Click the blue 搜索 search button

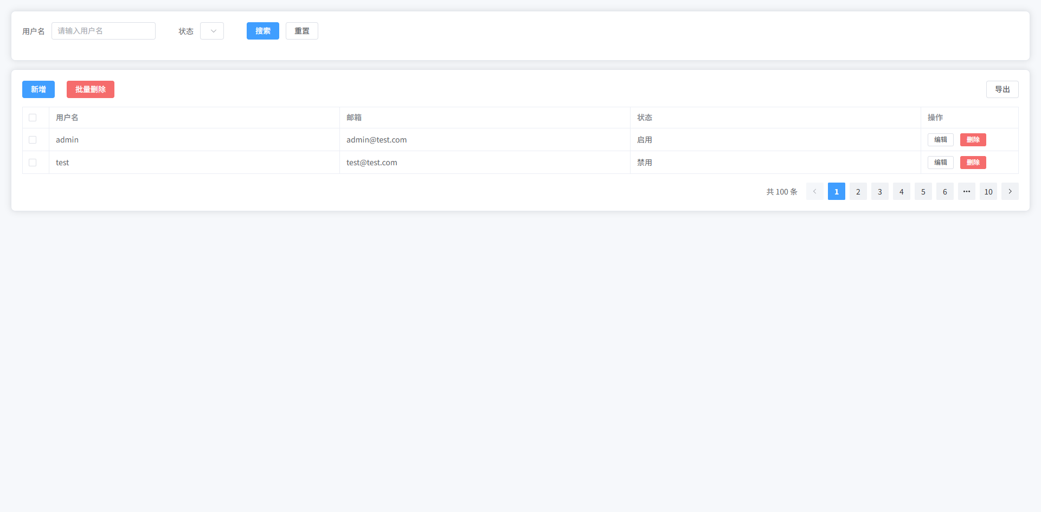pos(262,31)
